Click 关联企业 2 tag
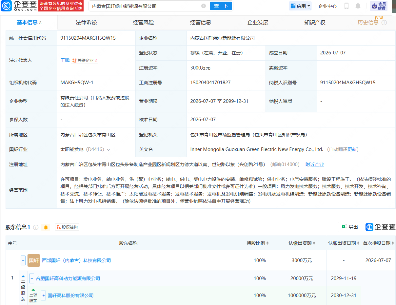Screen dimensions: 396x305 [85, 60]
